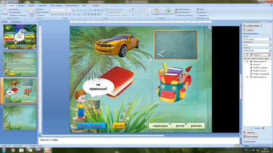Open dropdown arrow of Рисунок 5 effect
This screenshot has height=153, width=273.
tap(269, 55)
